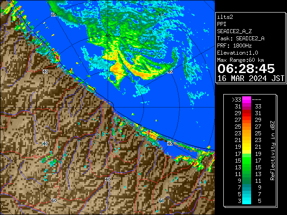
Task: Click the ">33" legend label
Action: pyautogui.click(x=236, y=100)
